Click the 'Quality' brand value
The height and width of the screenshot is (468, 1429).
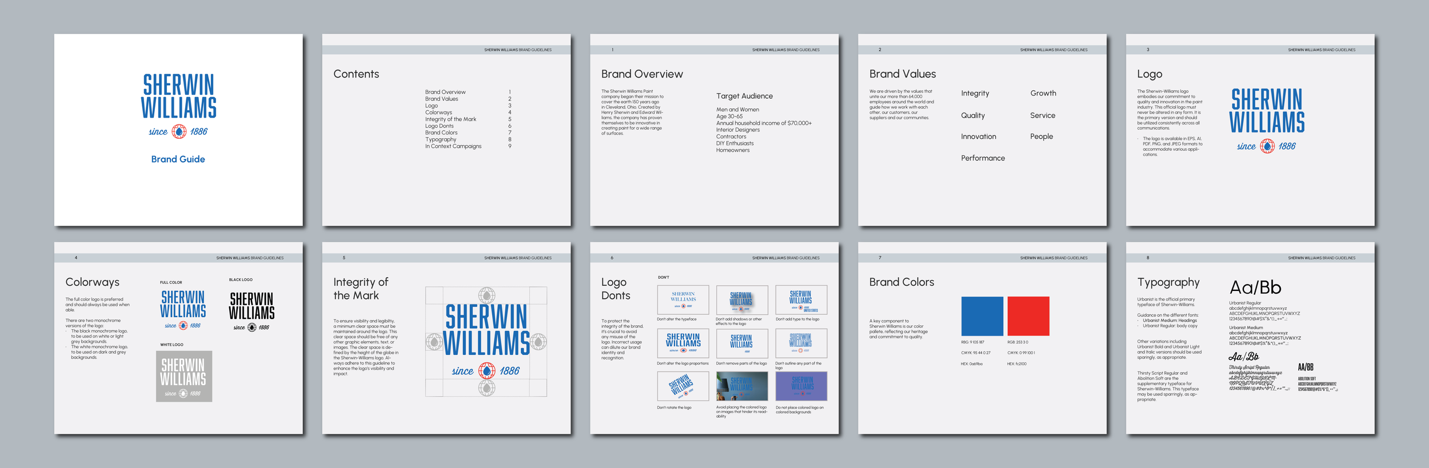click(973, 115)
